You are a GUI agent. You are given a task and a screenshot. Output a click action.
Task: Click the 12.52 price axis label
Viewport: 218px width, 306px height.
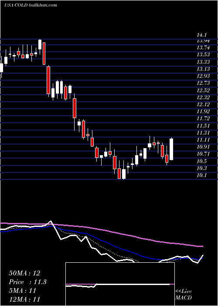click(203, 90)
